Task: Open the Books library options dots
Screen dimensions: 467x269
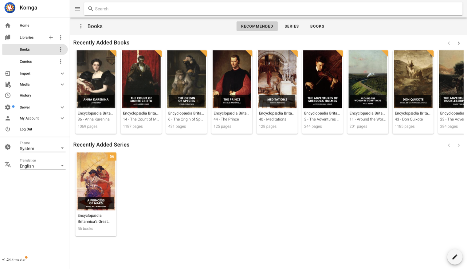Action: point(61,49)
